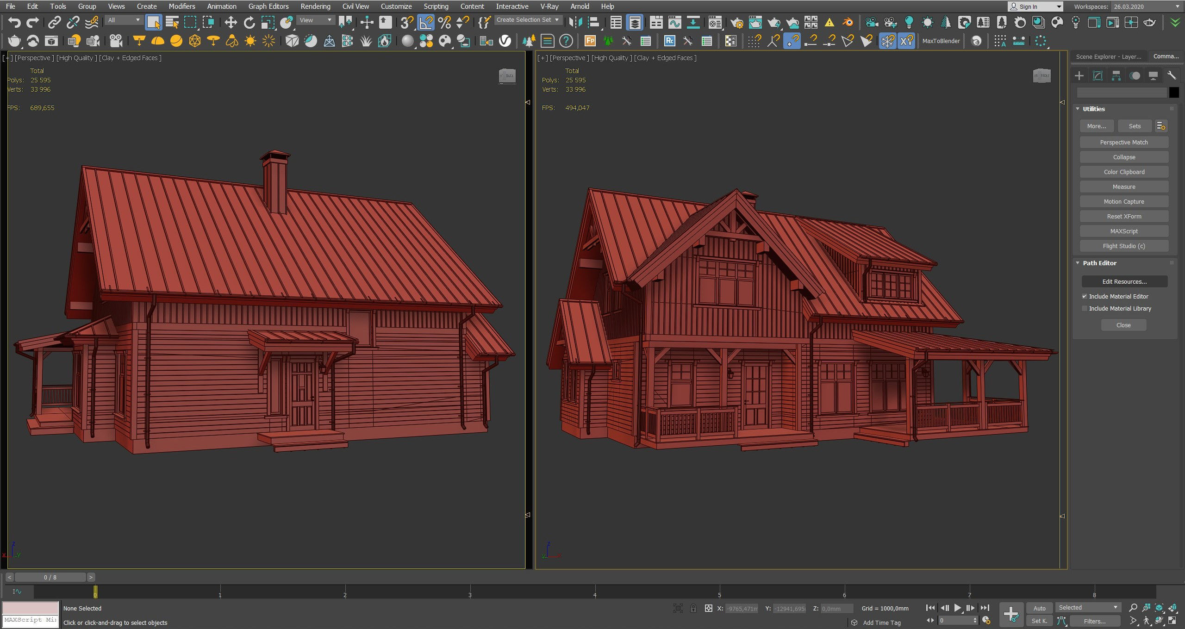The width and height of the screenshot is (1185, 629).
Task: Click the help question-mark circle icon
Action: click(x=566, y=41)
